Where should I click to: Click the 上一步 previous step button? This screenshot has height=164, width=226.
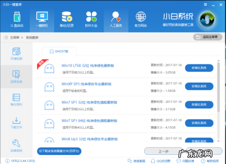coord(163,151)
